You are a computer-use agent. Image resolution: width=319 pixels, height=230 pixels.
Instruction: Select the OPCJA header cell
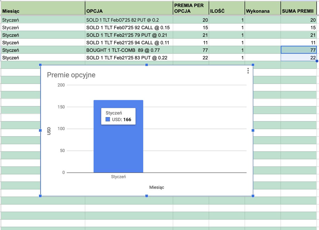[x=129, y=8]
